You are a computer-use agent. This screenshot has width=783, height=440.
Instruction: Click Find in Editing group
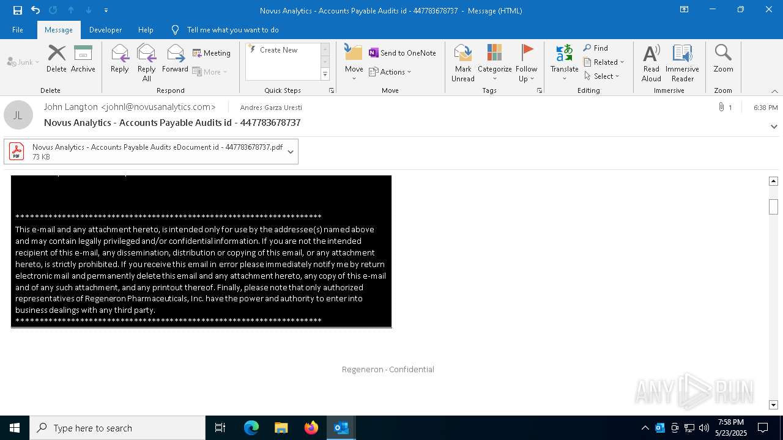pos(596,48)
